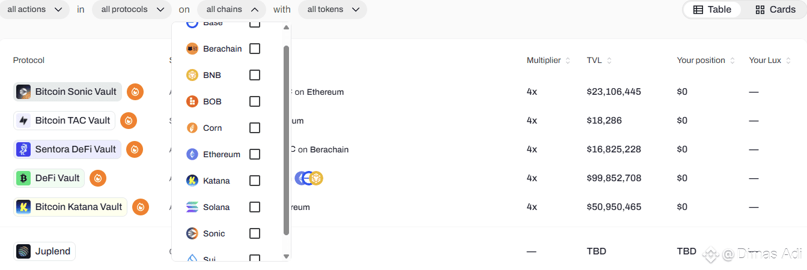Image resolution: width=807 pixels, height=270 pixels.
Task: Click the flame icon next to DeFi Vault
Action: coord(98,178)
